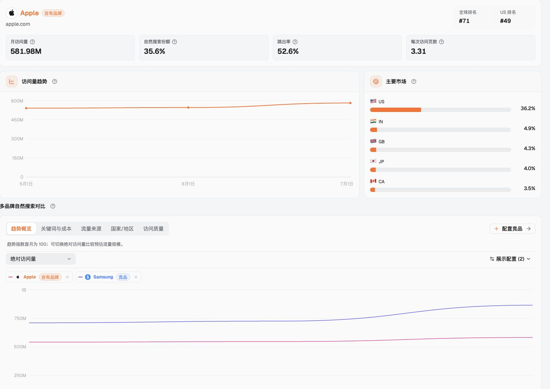The width and height of the screenshot is (550, 389).
Task: Click the 7月1日 data point on trend chart
Action: click(350, 103)
